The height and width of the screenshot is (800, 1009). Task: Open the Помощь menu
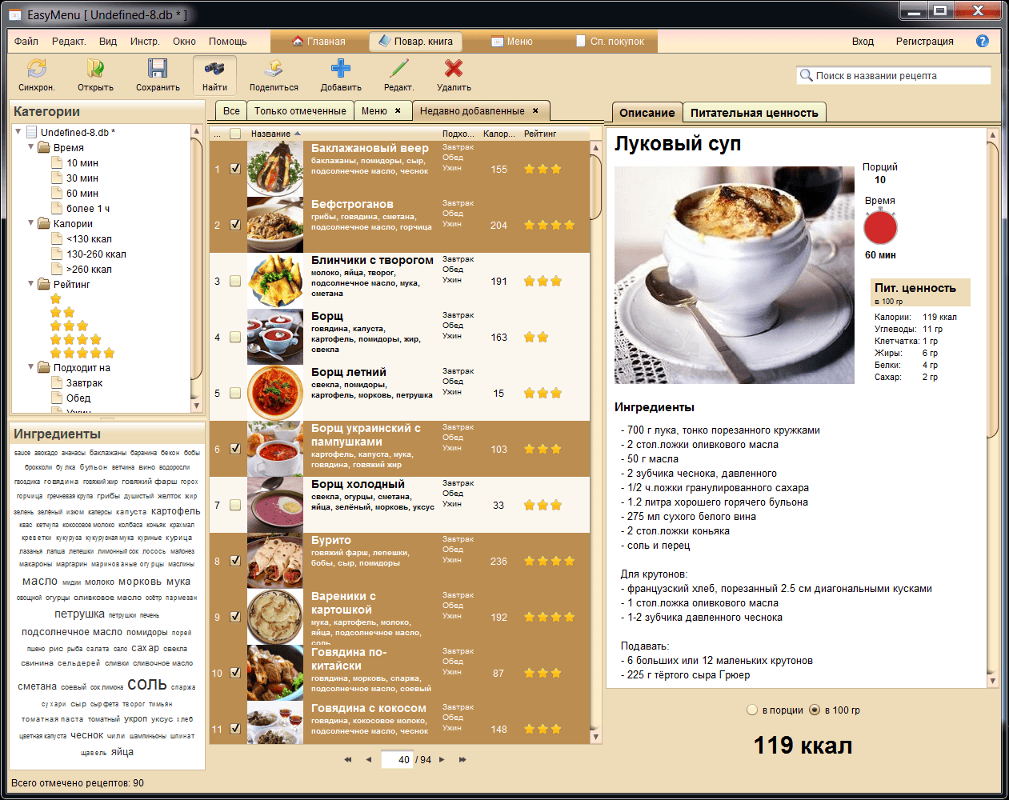tap(228, 41)
